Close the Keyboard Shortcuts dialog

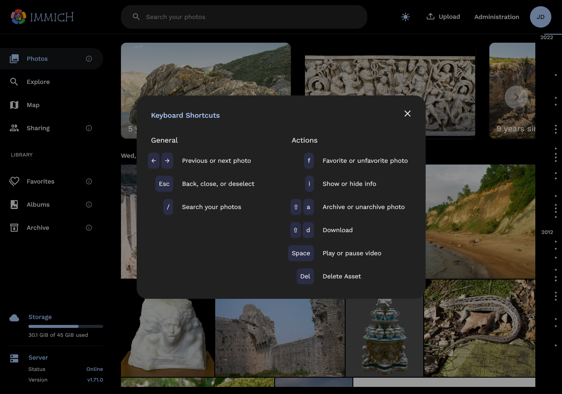407,114
